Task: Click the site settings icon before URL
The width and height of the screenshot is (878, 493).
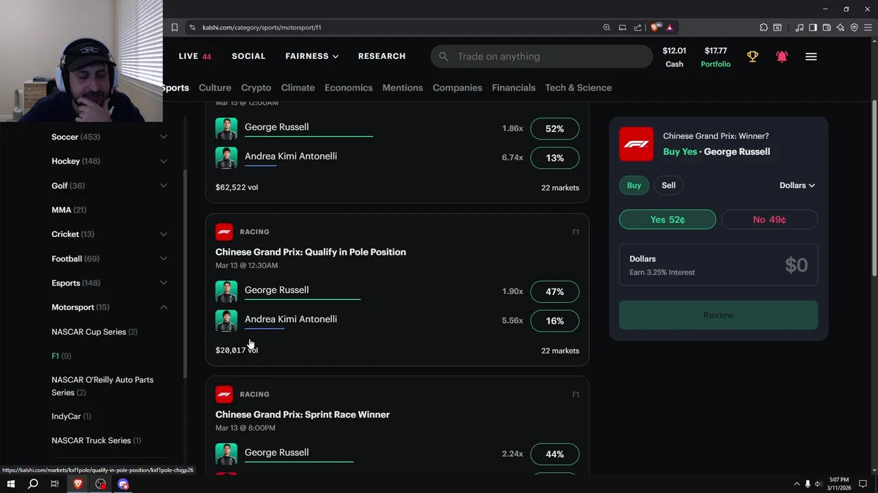Action: pos(192,27)
